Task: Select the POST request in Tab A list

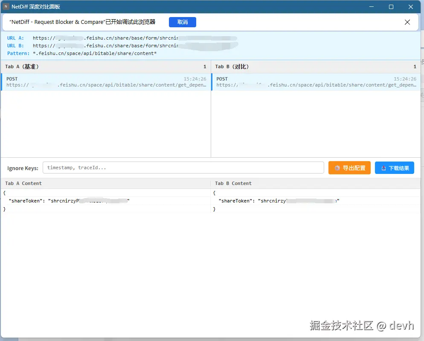Action: 106,82
